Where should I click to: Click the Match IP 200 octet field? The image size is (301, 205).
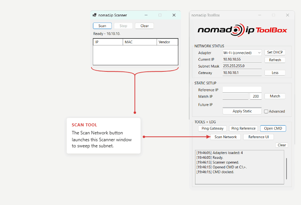(x=256, y=96)
